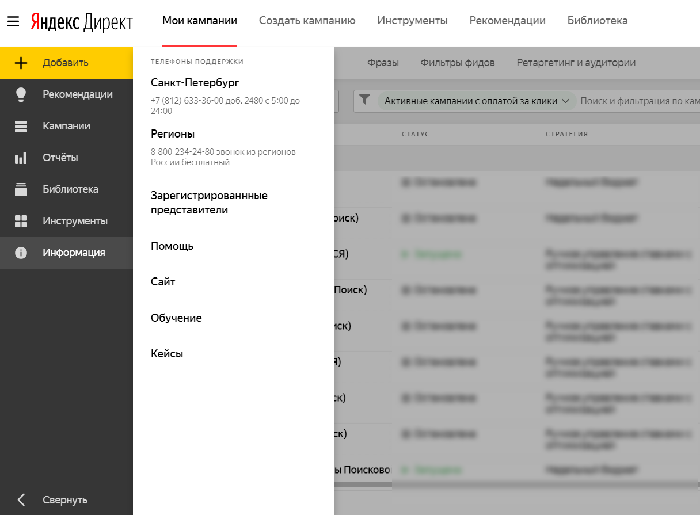Go to Создать кампанию in top menu
Viewport: 700px width, 515px height.
pyautogui.click(x=307, y=21)
